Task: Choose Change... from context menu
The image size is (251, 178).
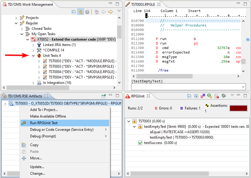Action: (x=65, y=173)
